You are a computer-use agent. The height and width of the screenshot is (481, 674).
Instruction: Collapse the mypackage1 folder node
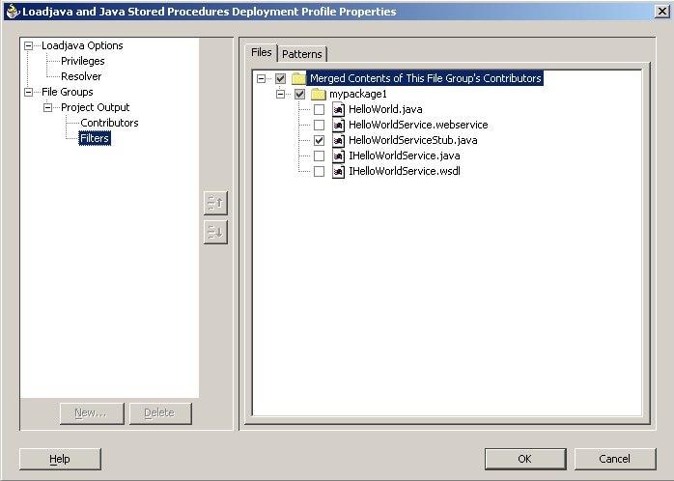pos(280,94)
